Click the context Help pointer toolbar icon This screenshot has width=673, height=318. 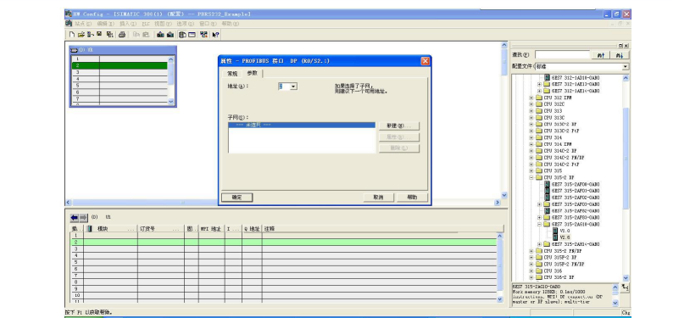216,34
